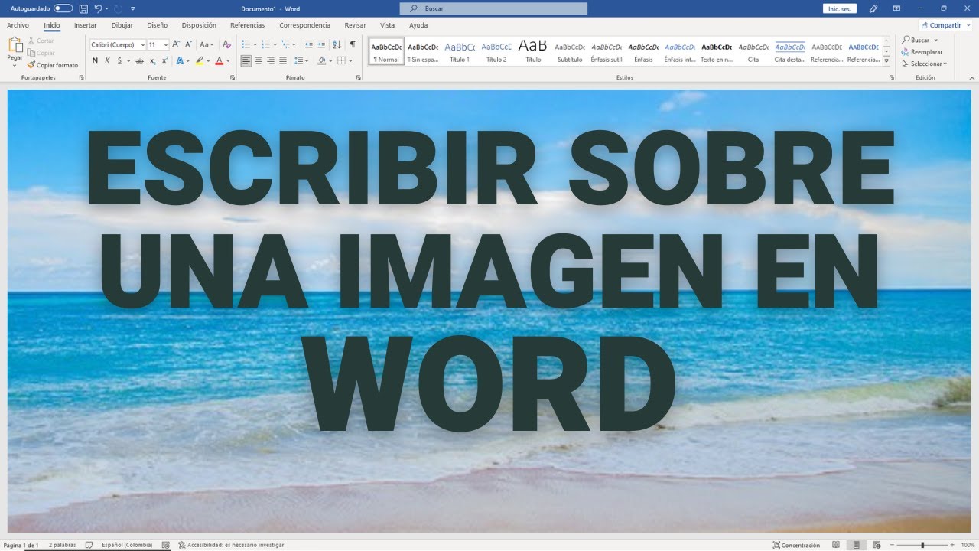979x551 pixels.
Task: Click the Increase indent icon
Action: click(x=321, y=44)
